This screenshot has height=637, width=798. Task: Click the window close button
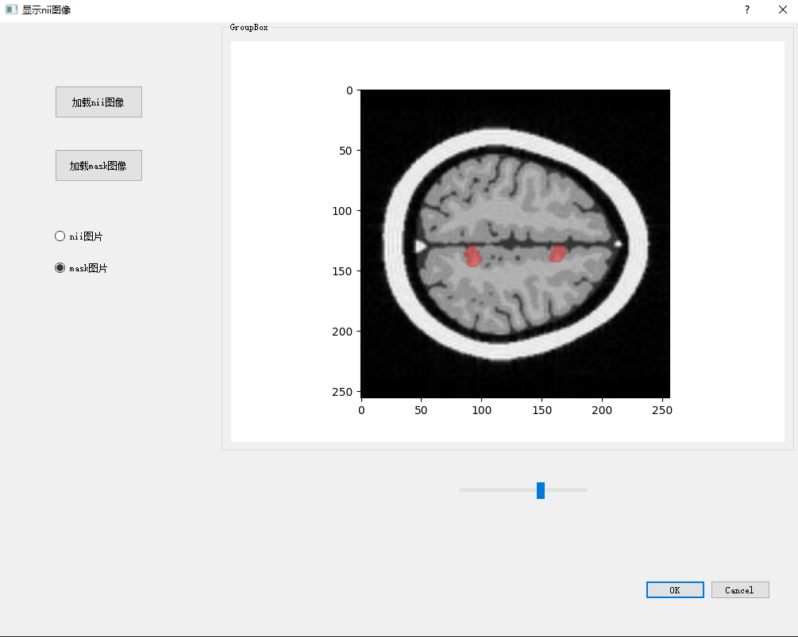pyautogui.click(x=783, y=10)
